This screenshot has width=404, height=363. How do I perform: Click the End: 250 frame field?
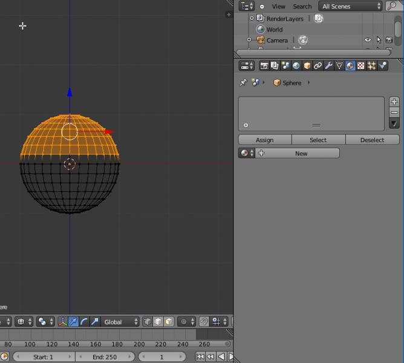point(105,357)
